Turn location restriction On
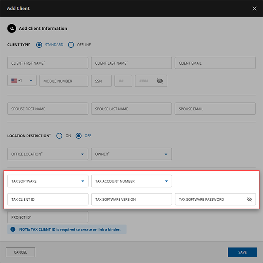Viewport: 263px width, 263px height. coord(60,136)
